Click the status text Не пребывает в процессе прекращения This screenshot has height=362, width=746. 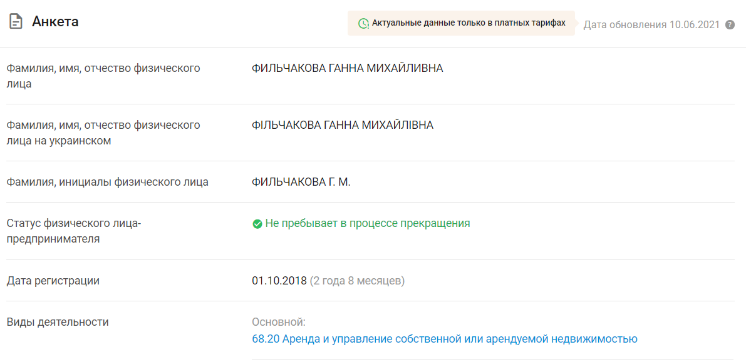[367, 223]
